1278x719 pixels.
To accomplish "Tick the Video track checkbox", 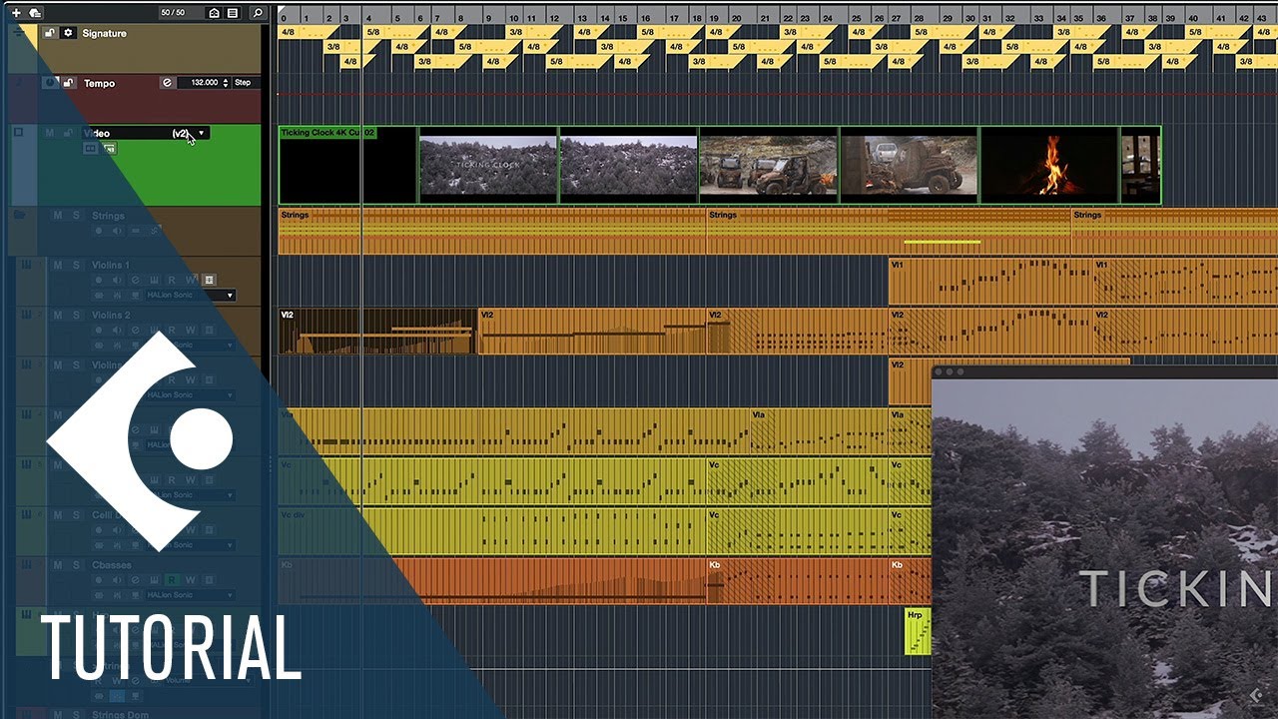I will tap(18, 132).
